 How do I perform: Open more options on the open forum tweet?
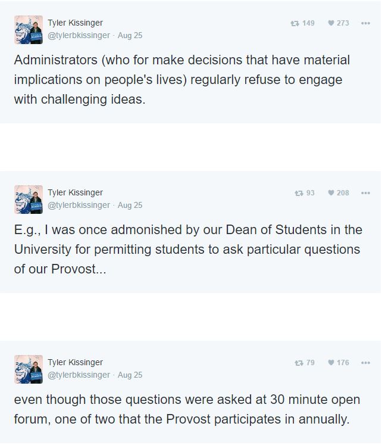click(365, 363)
